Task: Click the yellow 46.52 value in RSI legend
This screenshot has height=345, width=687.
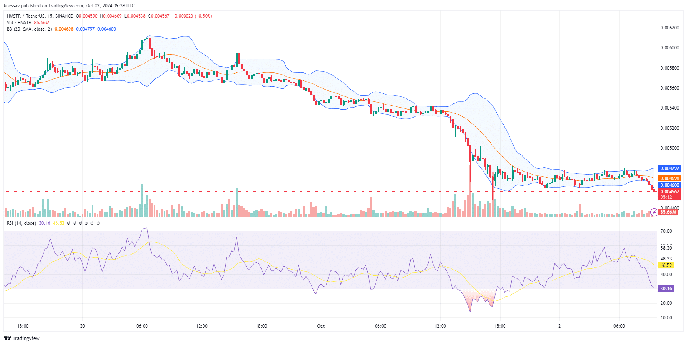Action: (59, 223)
